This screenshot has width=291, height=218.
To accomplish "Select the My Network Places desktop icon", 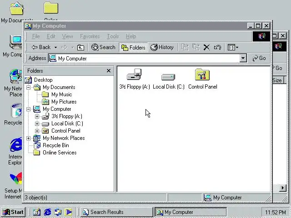I will (15, 76).
